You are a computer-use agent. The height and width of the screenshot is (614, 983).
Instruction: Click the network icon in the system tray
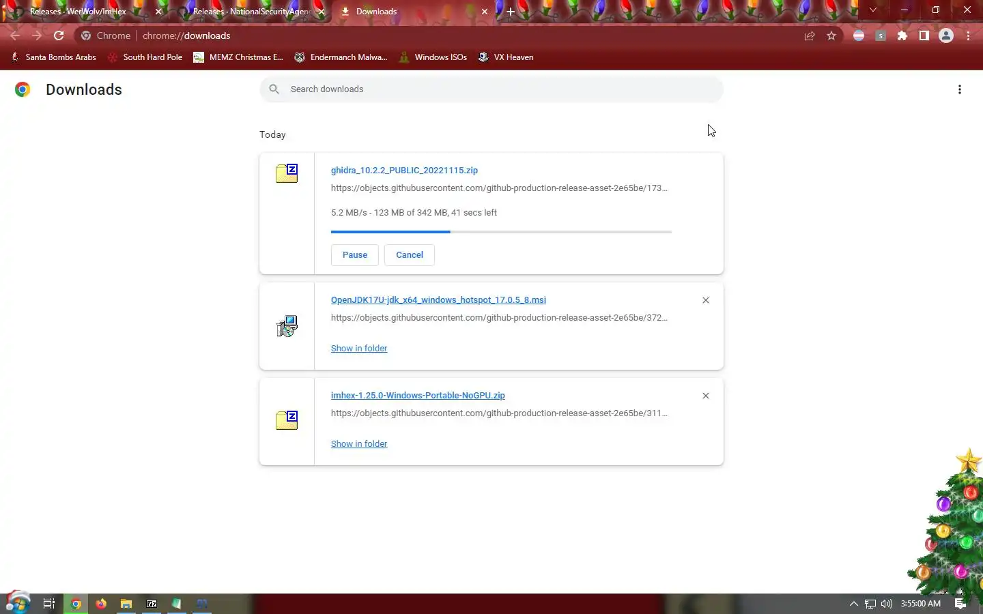pyautogui.click(x=870, y=604)
